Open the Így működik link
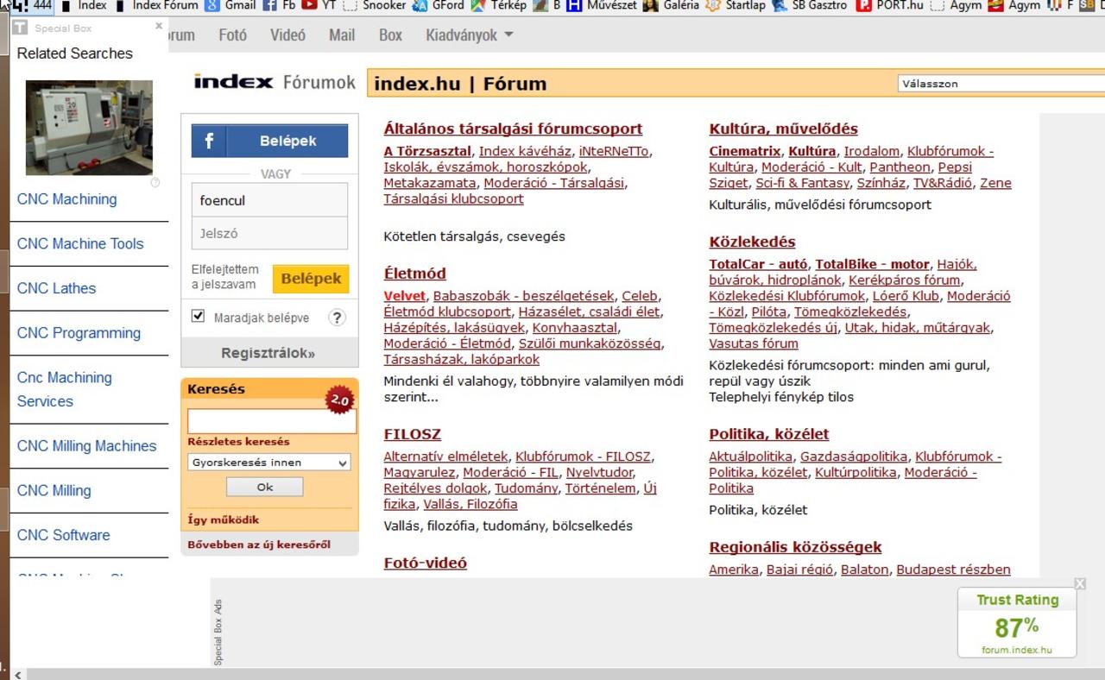Image resolution: width=1105 pixels, height=680 pixels. tap(223, 519)
